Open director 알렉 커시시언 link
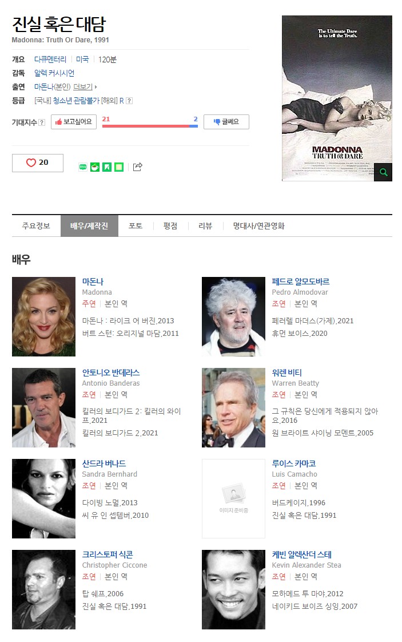The height and width of the screenshot is (642, 402). (x=54, y=73)
